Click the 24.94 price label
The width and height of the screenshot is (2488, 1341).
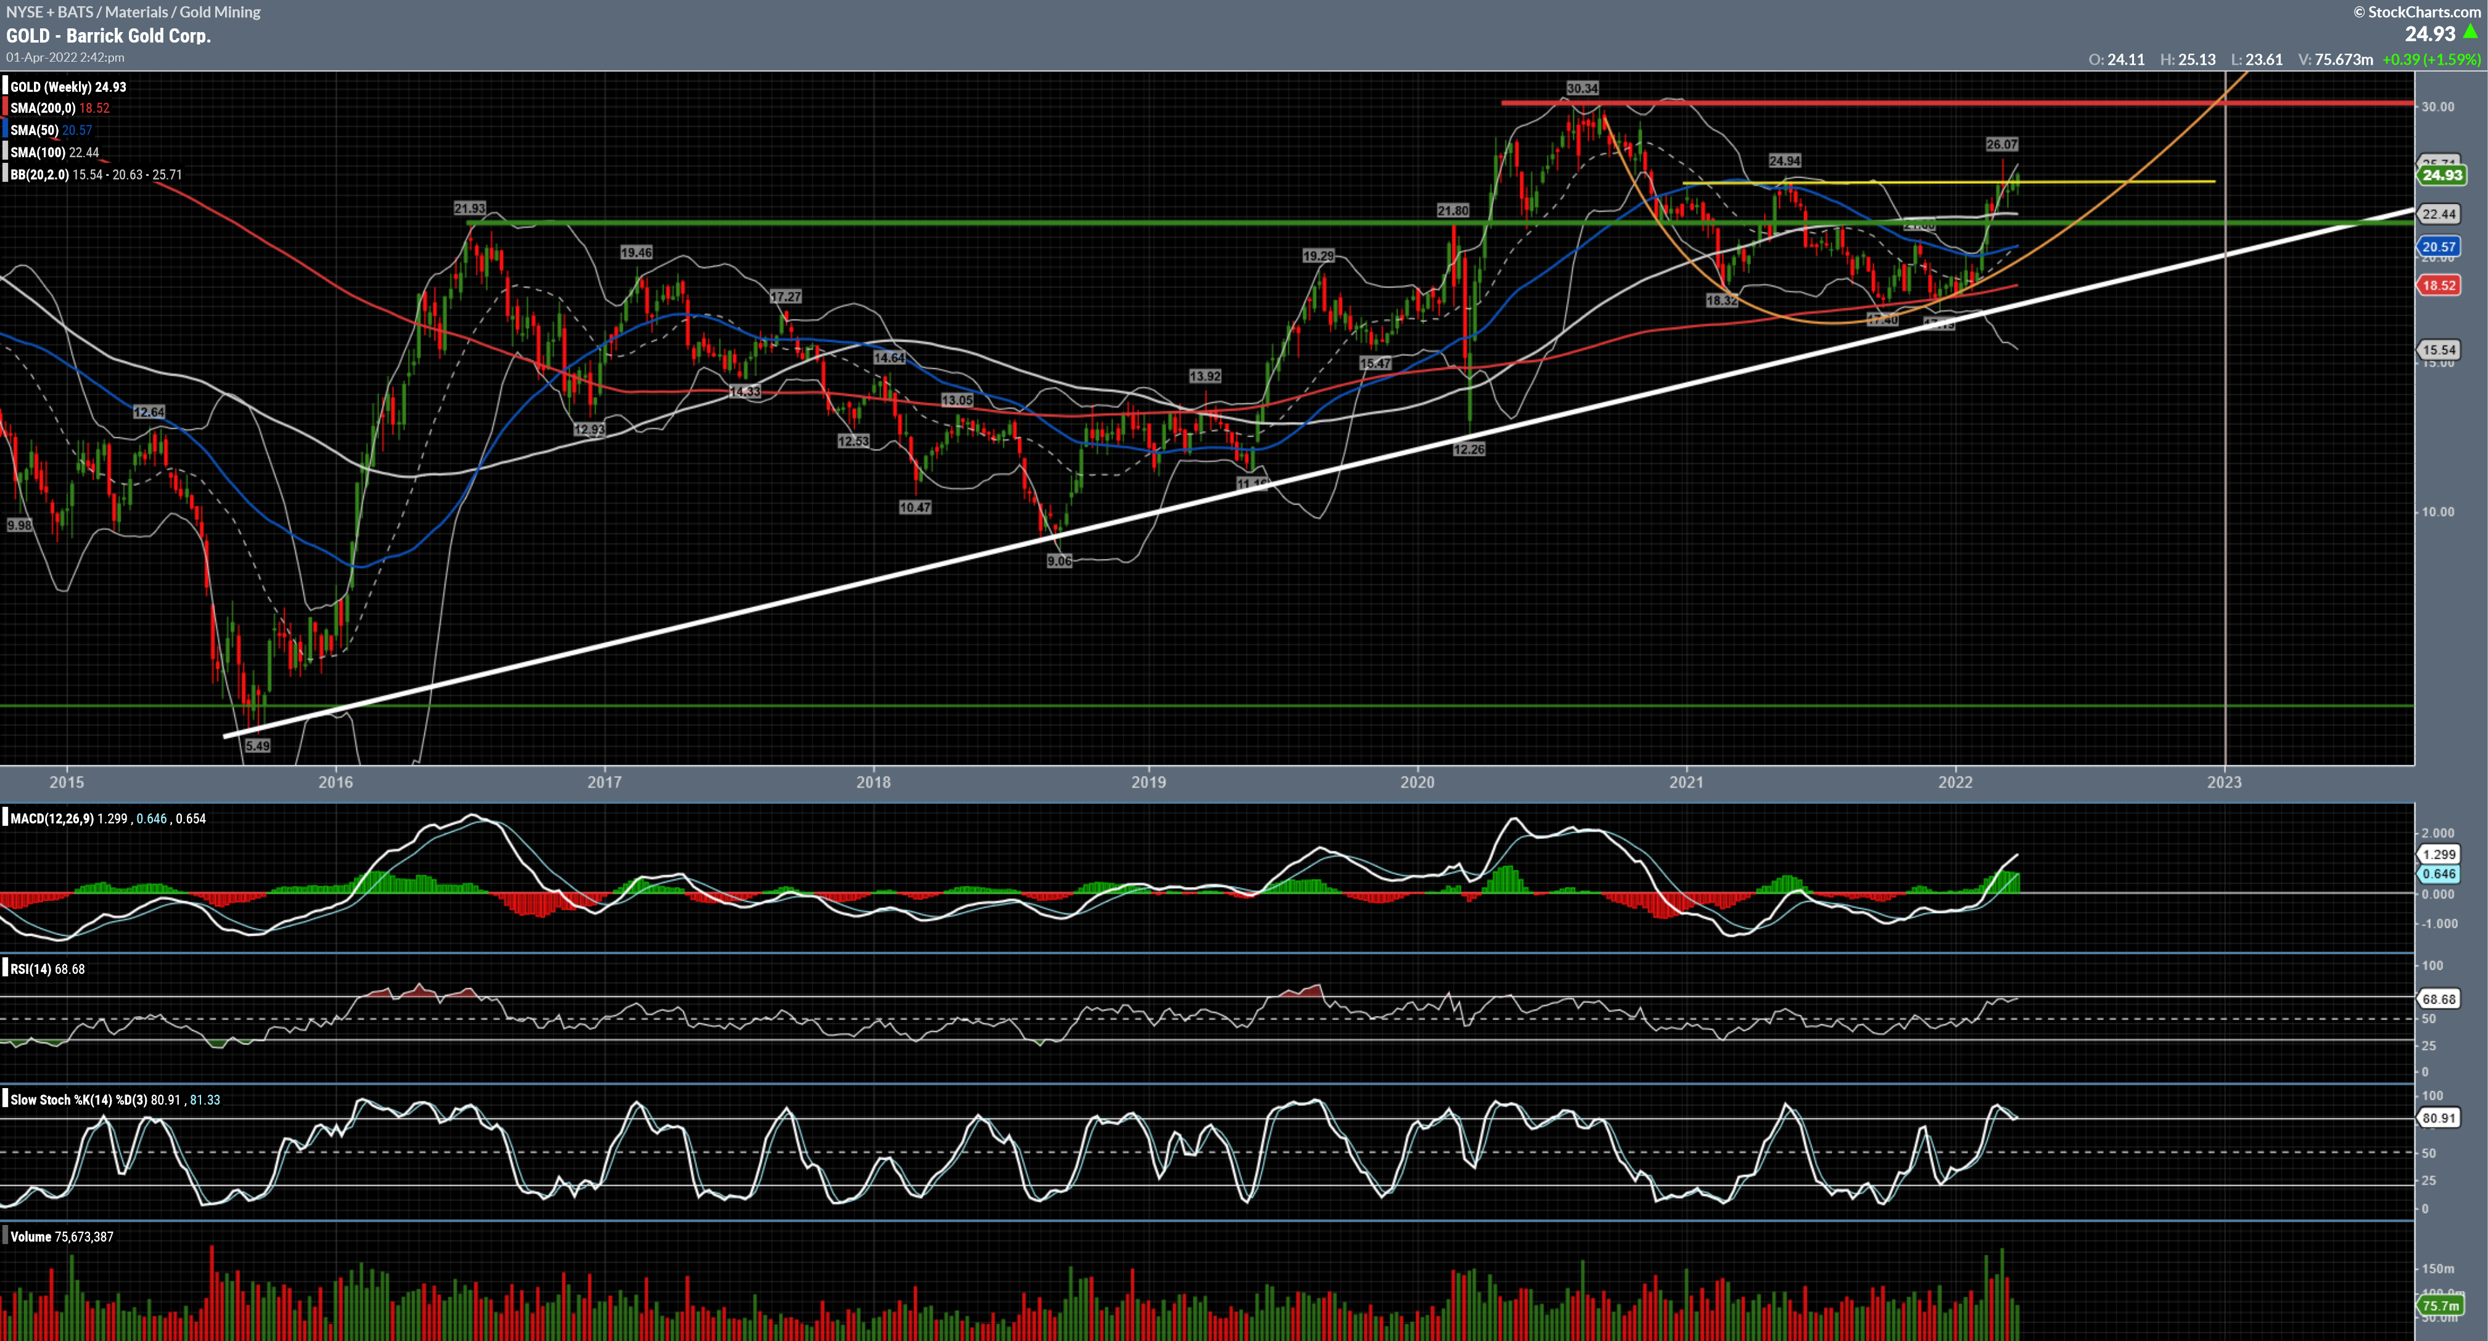[1784, 162]
